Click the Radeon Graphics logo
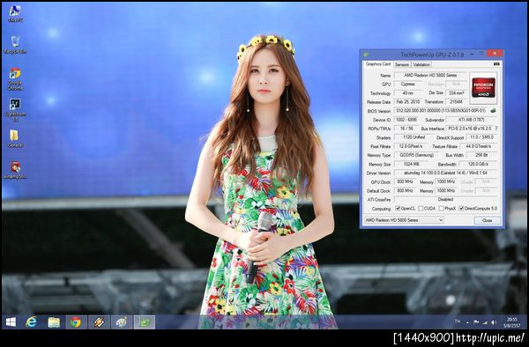Viewport: 529px width, 347px height. (x=483, y=88)
